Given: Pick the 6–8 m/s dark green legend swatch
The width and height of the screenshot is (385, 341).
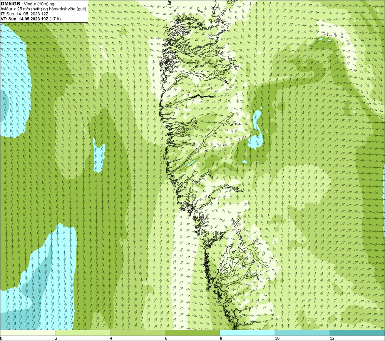Looking at the screenshot, I should (192, 333).
